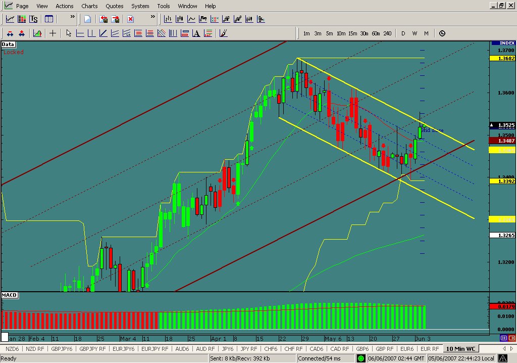Click the 1.3682 yellow price label
Screen dimensions: 517x363
[x=502, y=59]
